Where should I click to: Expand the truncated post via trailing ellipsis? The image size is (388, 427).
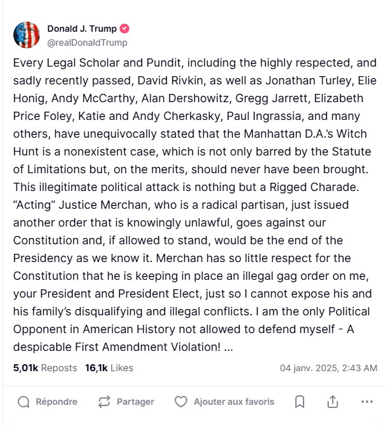click(229, 348)
